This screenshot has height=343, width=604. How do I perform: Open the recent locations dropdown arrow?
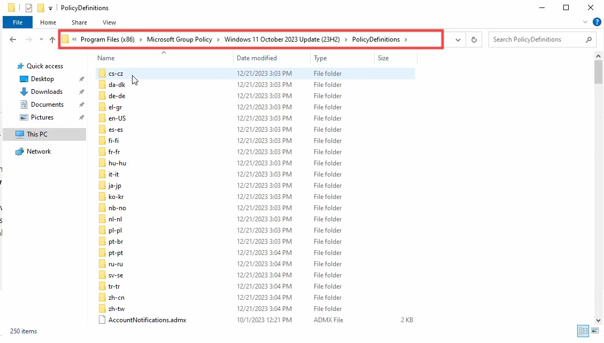pyautogui.click(x=41, y=39)
